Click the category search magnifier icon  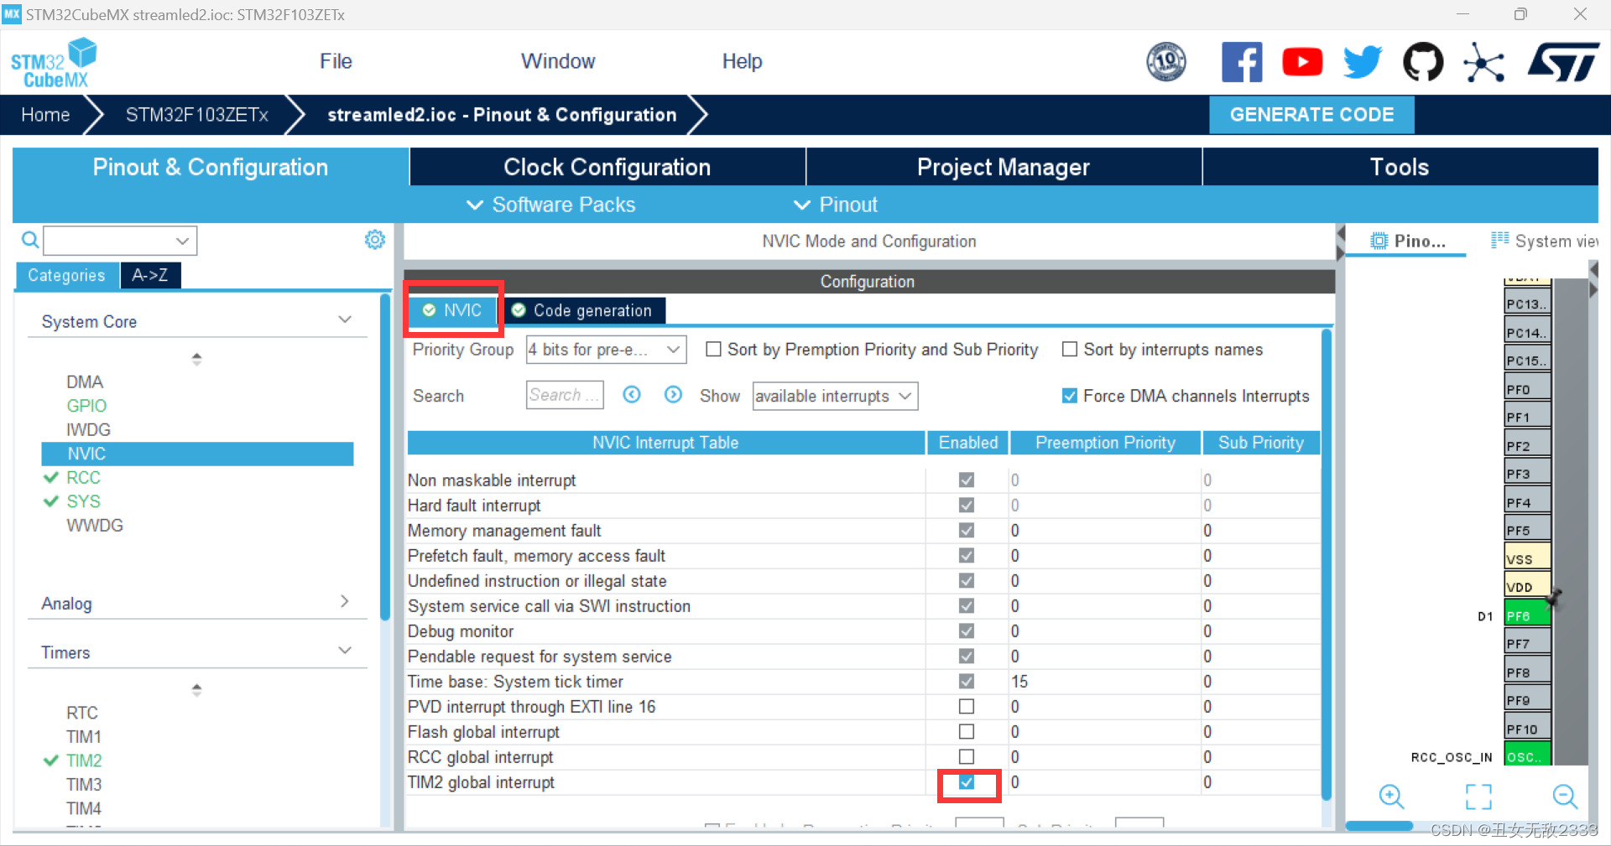[30, 241]
